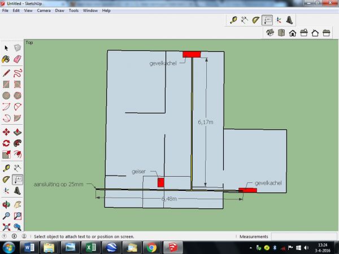339x254 pixels.
Task: Choose the Pie arc tool
Action: (x=18, y=118)
